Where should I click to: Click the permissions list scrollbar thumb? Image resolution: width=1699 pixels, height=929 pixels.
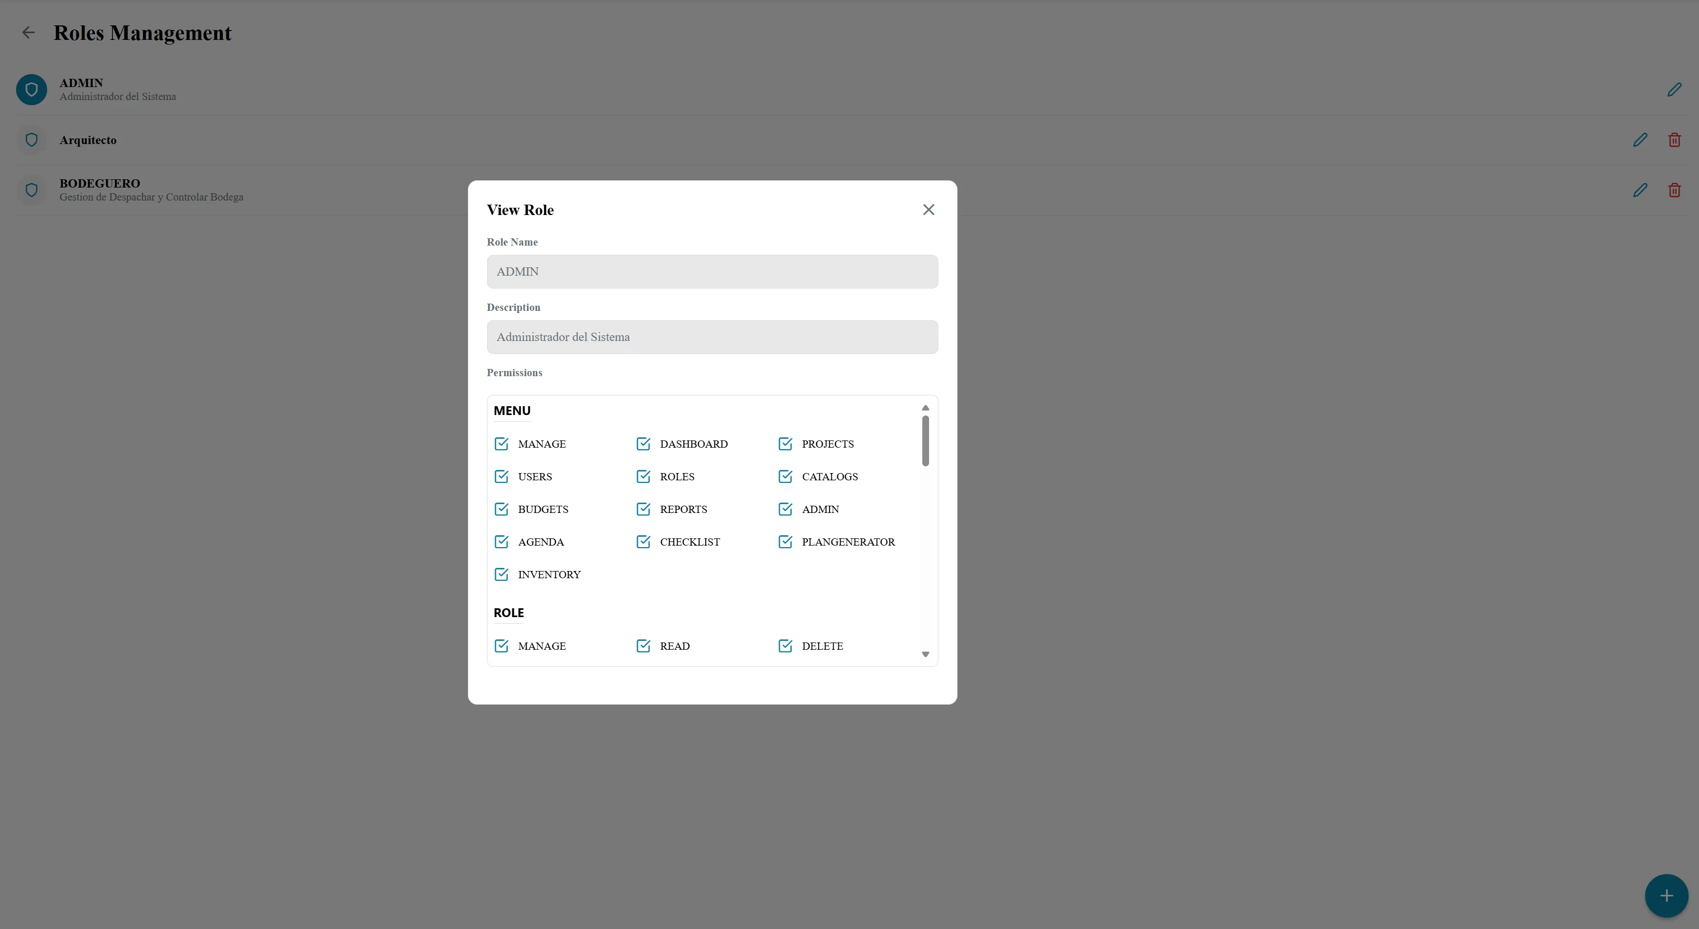pos(925,440)
